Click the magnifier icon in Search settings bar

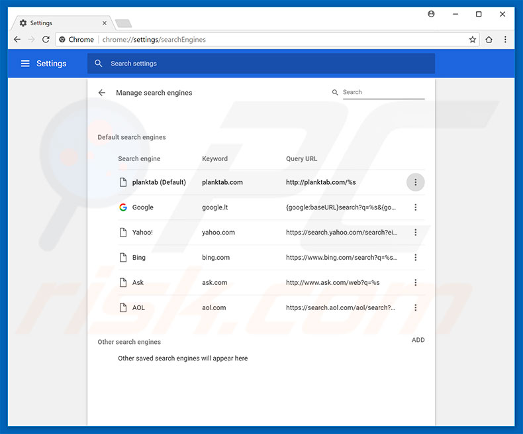point(99,64)
